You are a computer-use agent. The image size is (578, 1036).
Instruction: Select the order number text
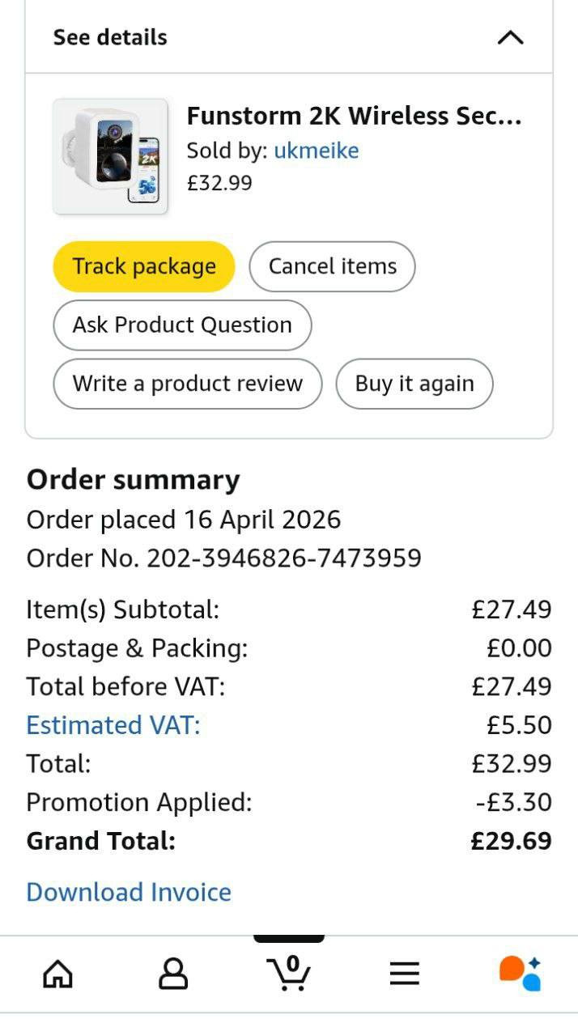(224, 558)
